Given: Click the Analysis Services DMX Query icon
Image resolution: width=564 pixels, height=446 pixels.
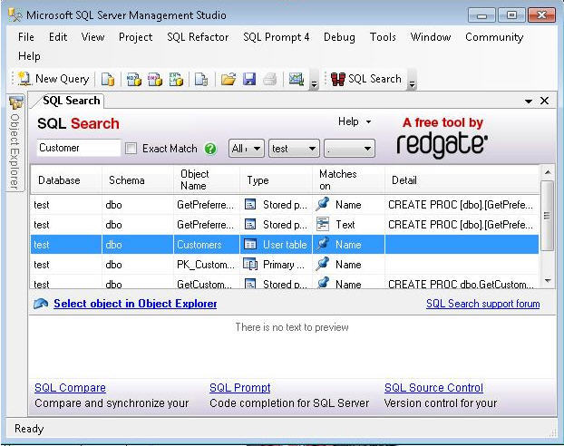Looking at the screenshot, I should 155,79.
